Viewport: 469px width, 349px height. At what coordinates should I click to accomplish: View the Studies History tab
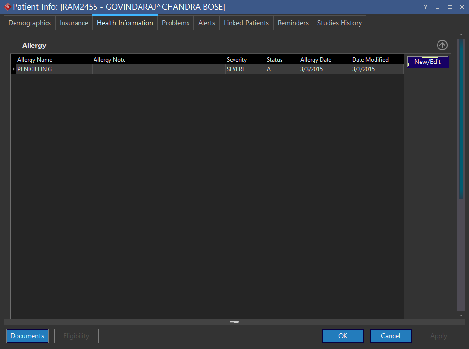click(x=339, y=23)
